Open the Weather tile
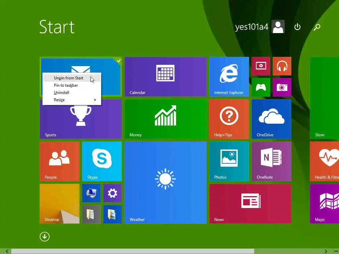This screenshot has height=254, width=339. (x=166, y=183)
